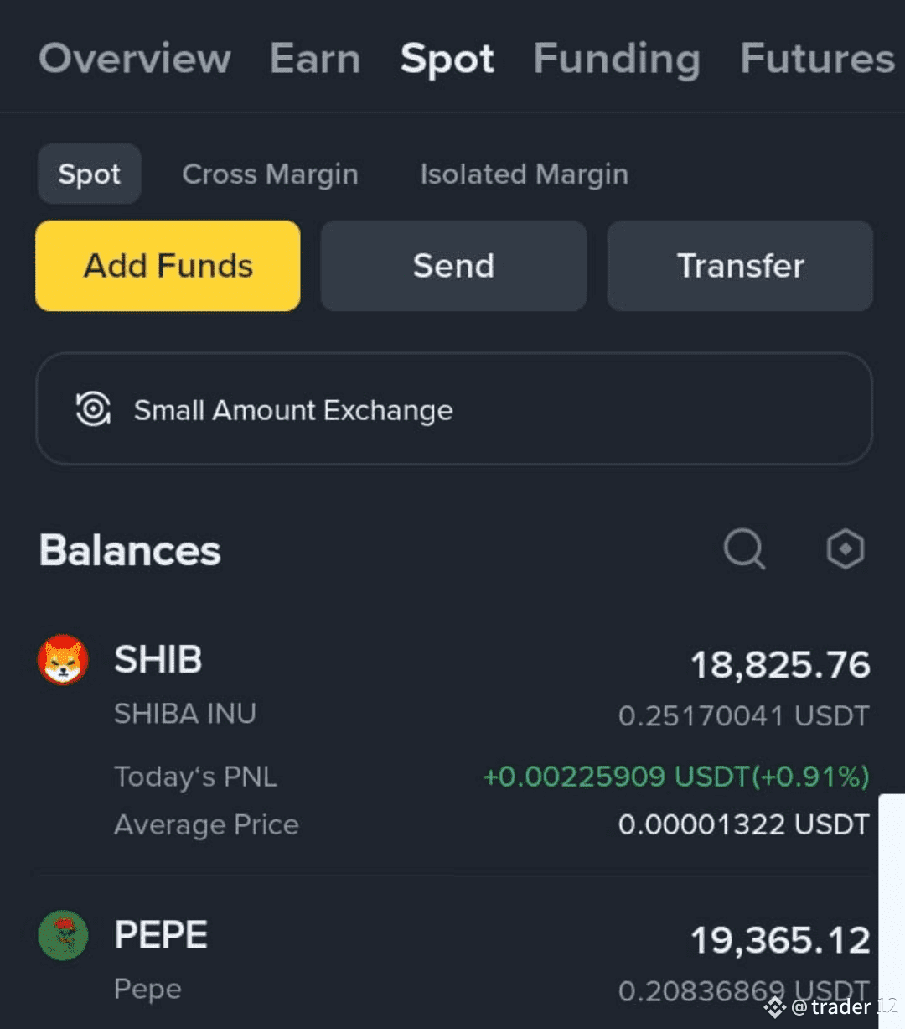Open the balances search magnifier icon
Screen dimensions: 905x1029
[744, 549]
